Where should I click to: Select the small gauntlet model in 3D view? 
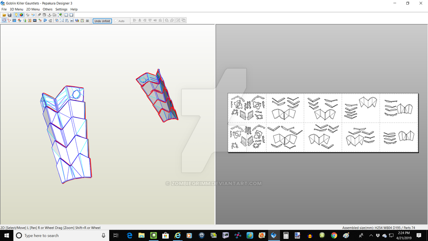click(158, 96)
